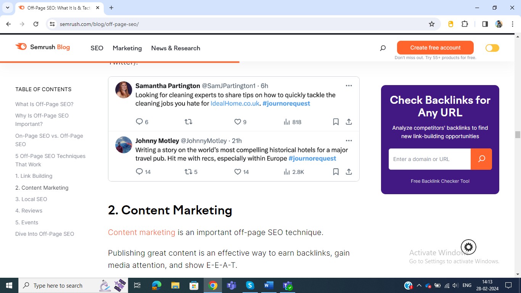Viewport: 521px width, 293px height.
Task: Click the address bar URL
Action: pyautogui.click(x=99, y=24)
